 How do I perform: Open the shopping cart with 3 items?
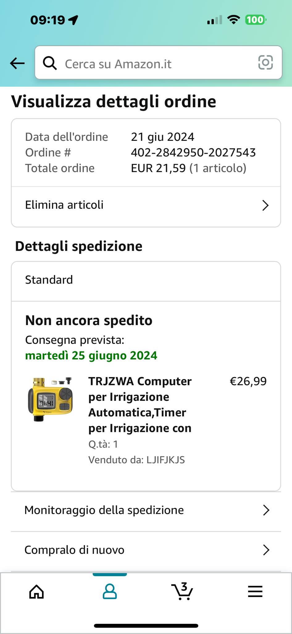coord(182,591)
